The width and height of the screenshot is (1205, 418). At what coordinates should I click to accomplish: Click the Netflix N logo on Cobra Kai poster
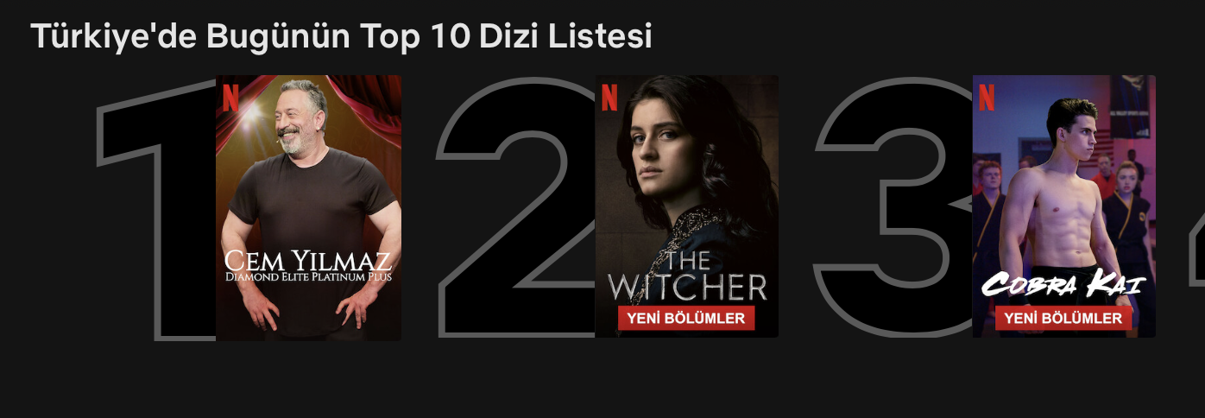[x=987, y=97]
